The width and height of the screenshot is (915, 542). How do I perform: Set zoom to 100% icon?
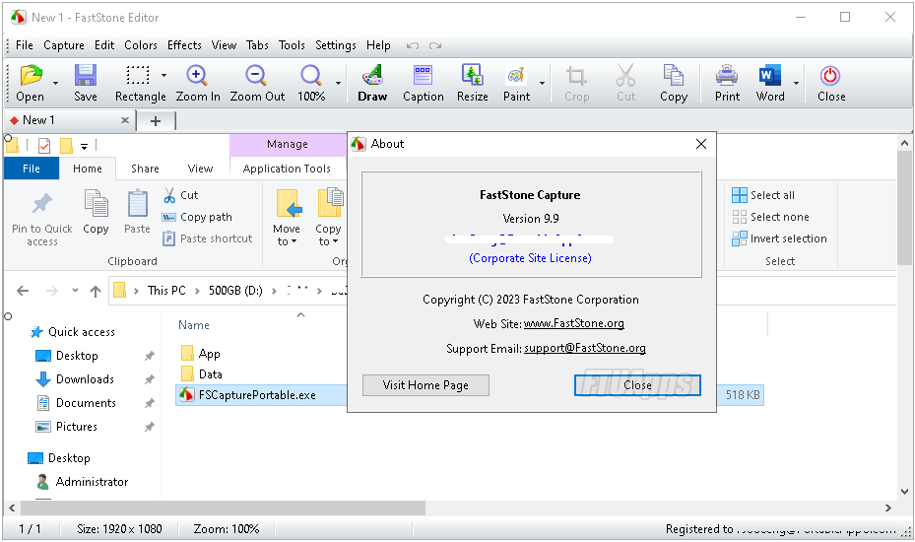tap(311, 76)
